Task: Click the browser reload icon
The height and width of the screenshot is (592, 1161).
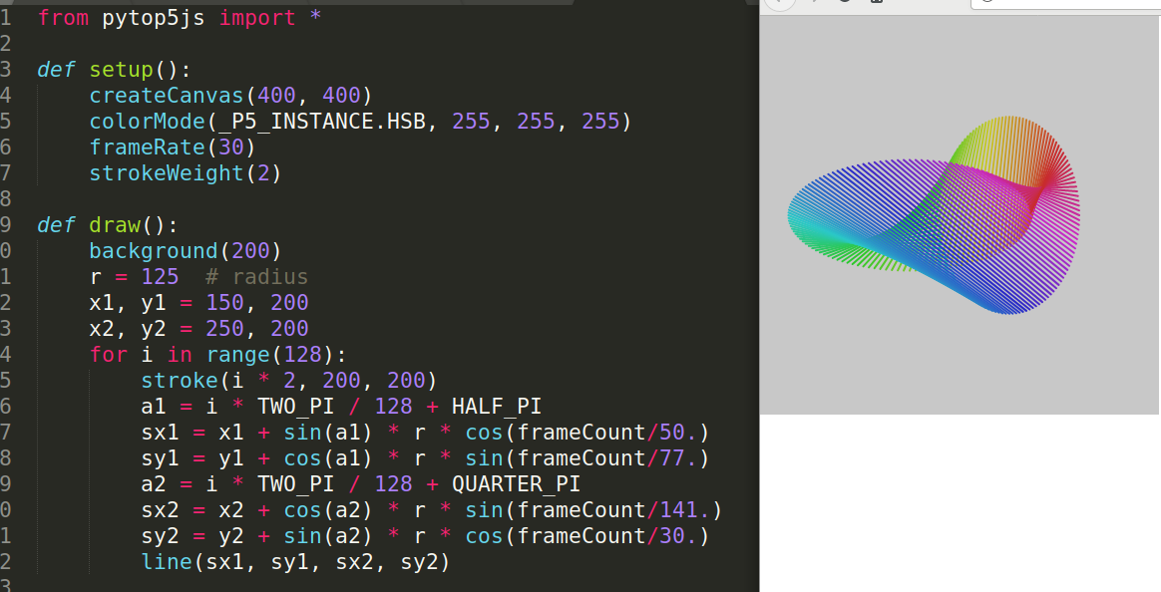Action: coord(845,3)
